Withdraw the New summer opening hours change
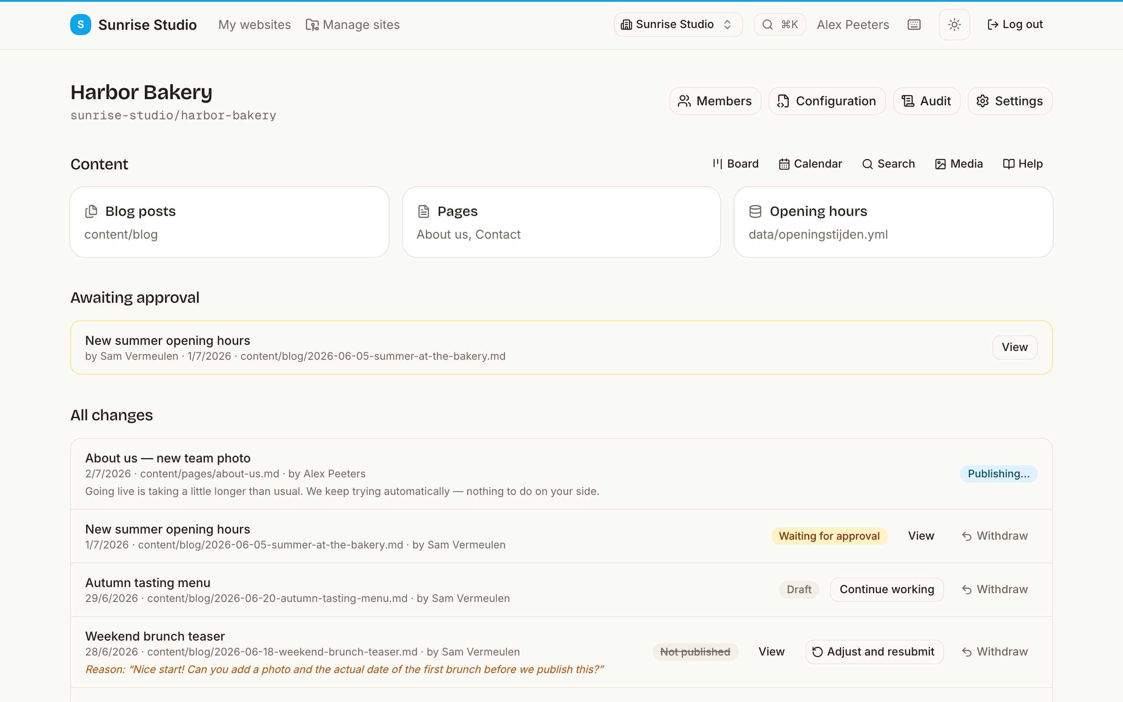Viewport: 1123px width, 702px height. pyautogui.click(x=994, y=536)
